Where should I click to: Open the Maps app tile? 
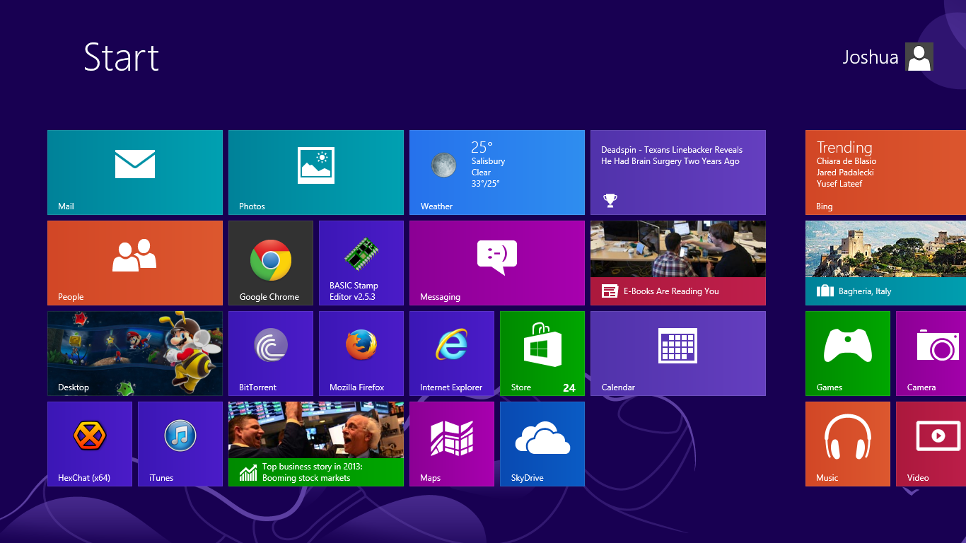point(451,443)
